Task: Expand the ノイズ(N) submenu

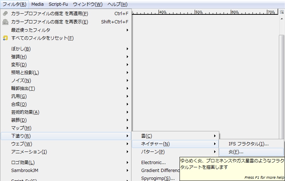Action: (66, 80)
